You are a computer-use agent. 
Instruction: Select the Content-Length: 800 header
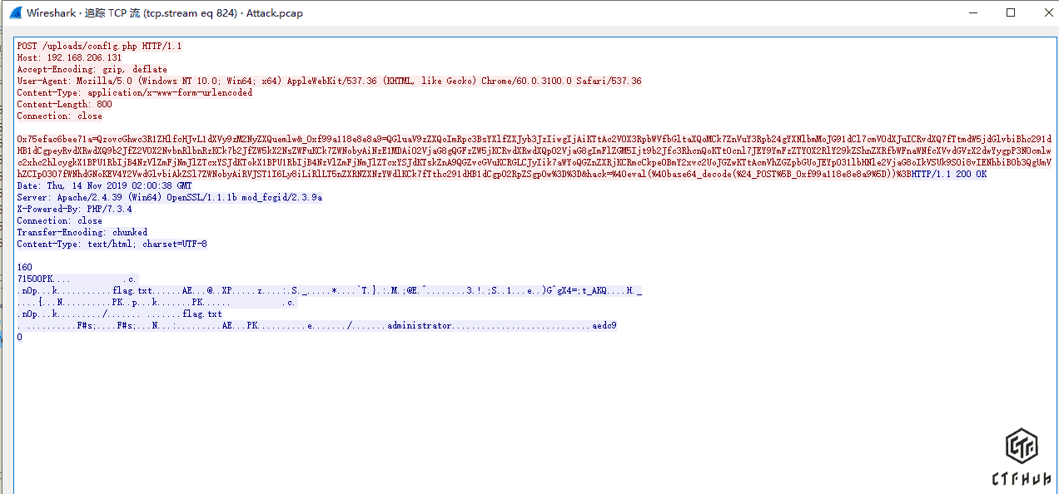click(64, 105)
